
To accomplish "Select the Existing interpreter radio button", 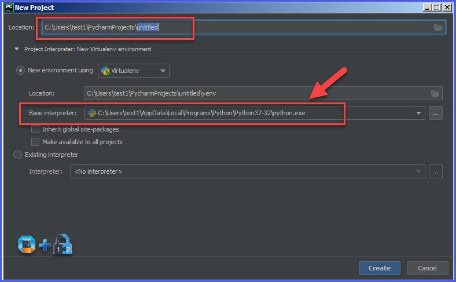I will (x=18, y=155).
